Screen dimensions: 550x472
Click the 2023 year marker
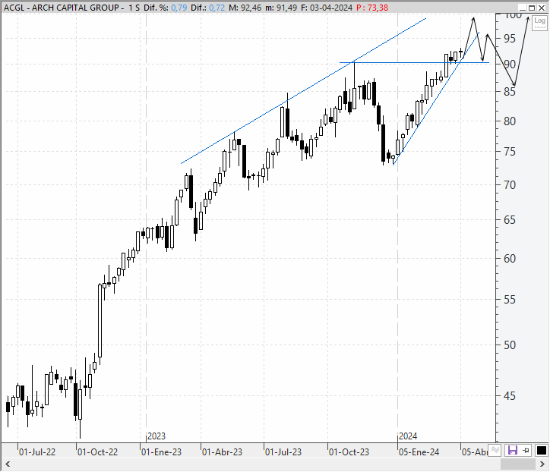156,436
